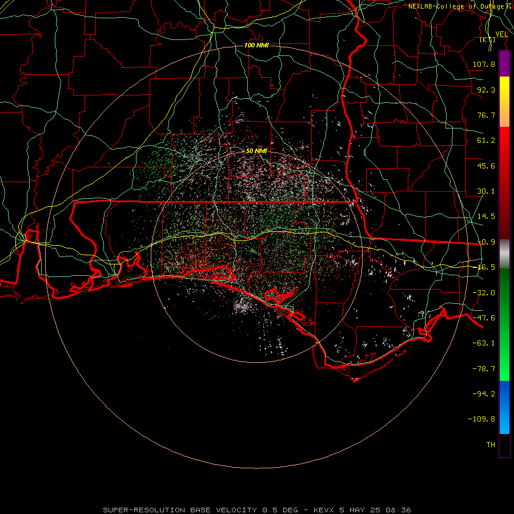This screenshot has width=514, height=514.
Task: Click the 76.7 legend value
Action: point(486,115)
